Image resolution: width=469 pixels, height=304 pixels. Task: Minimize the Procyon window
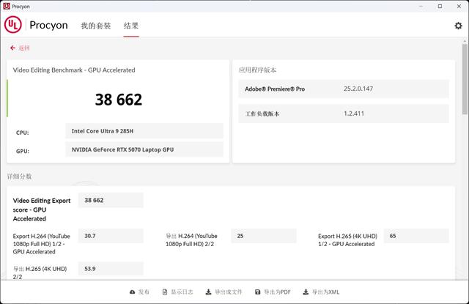(x=421, y=6)
